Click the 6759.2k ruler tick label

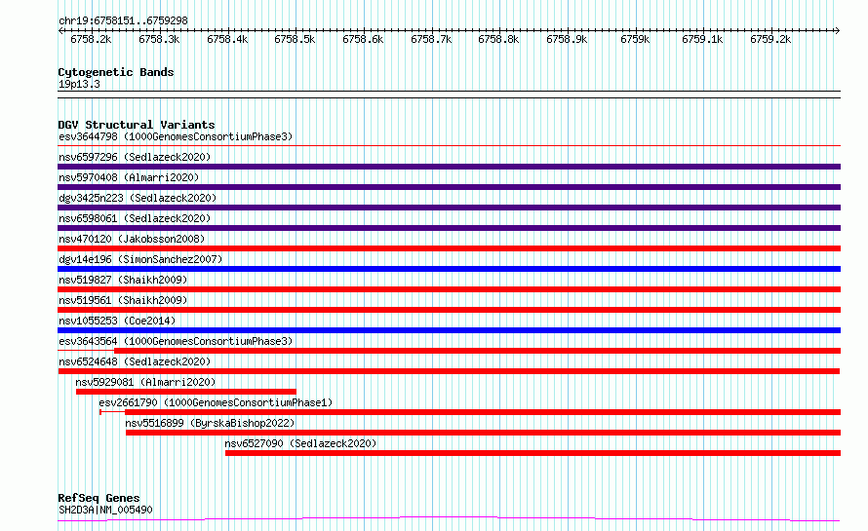pyautogui.click(x=770, y=39)
